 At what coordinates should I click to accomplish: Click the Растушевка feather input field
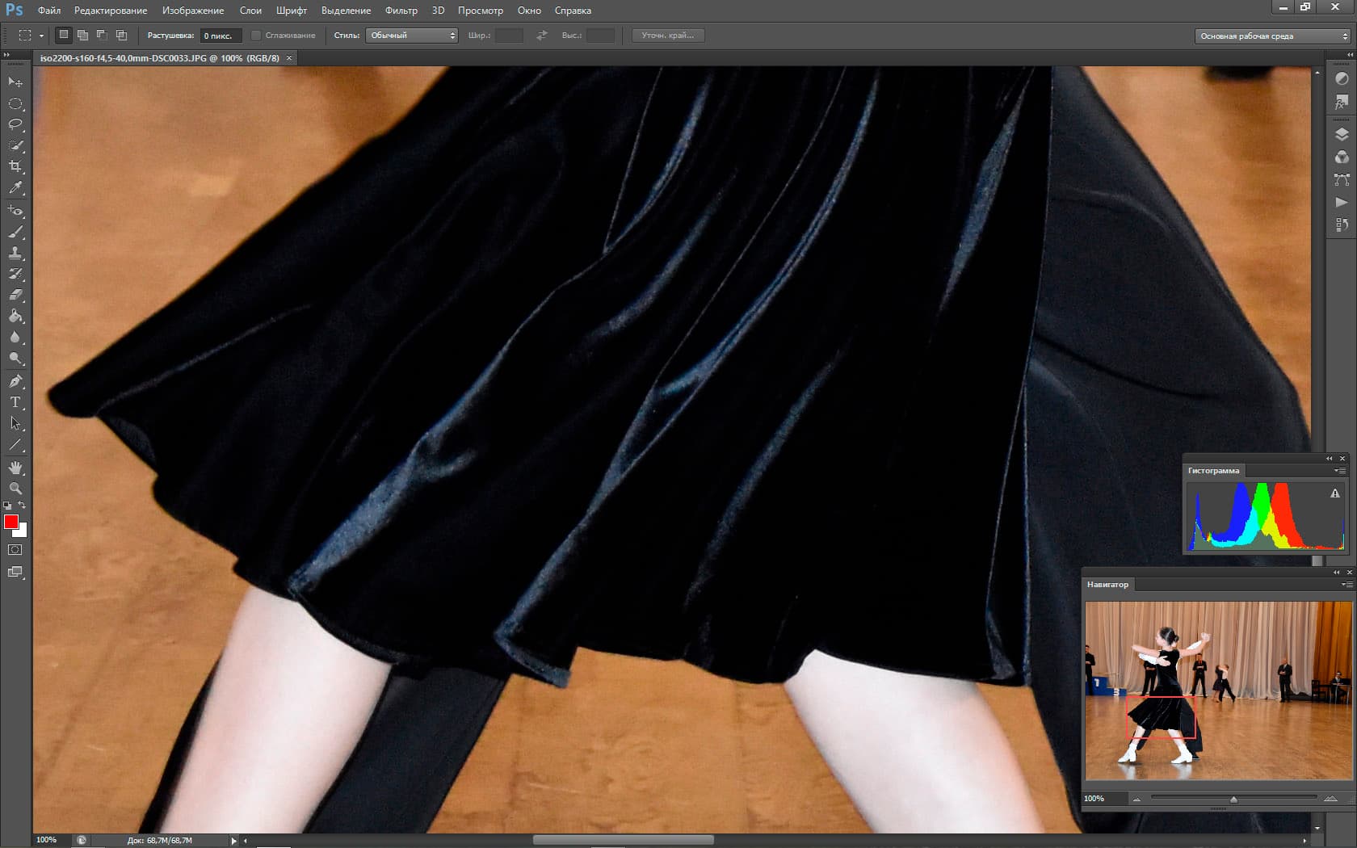pos(220,36)
